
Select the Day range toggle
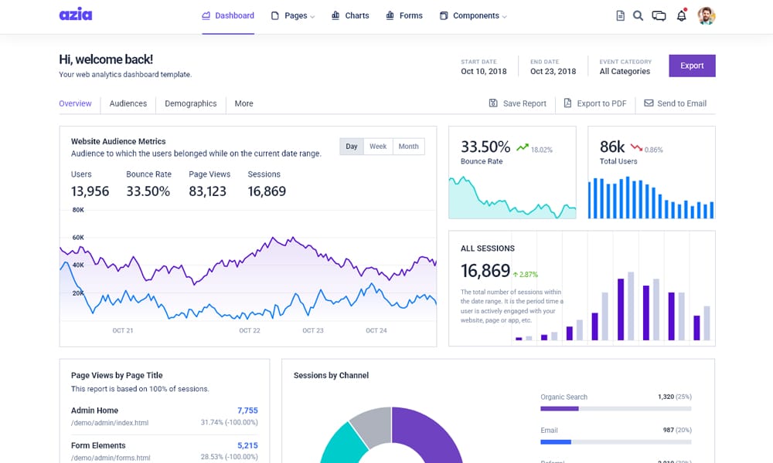[x=352, y=146]
